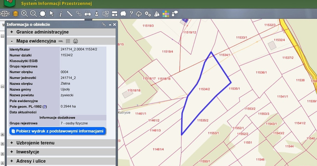Viewport: 317px width, 166px height.
Task: Open the layers panel icon
Action: (x=16, y=13)
